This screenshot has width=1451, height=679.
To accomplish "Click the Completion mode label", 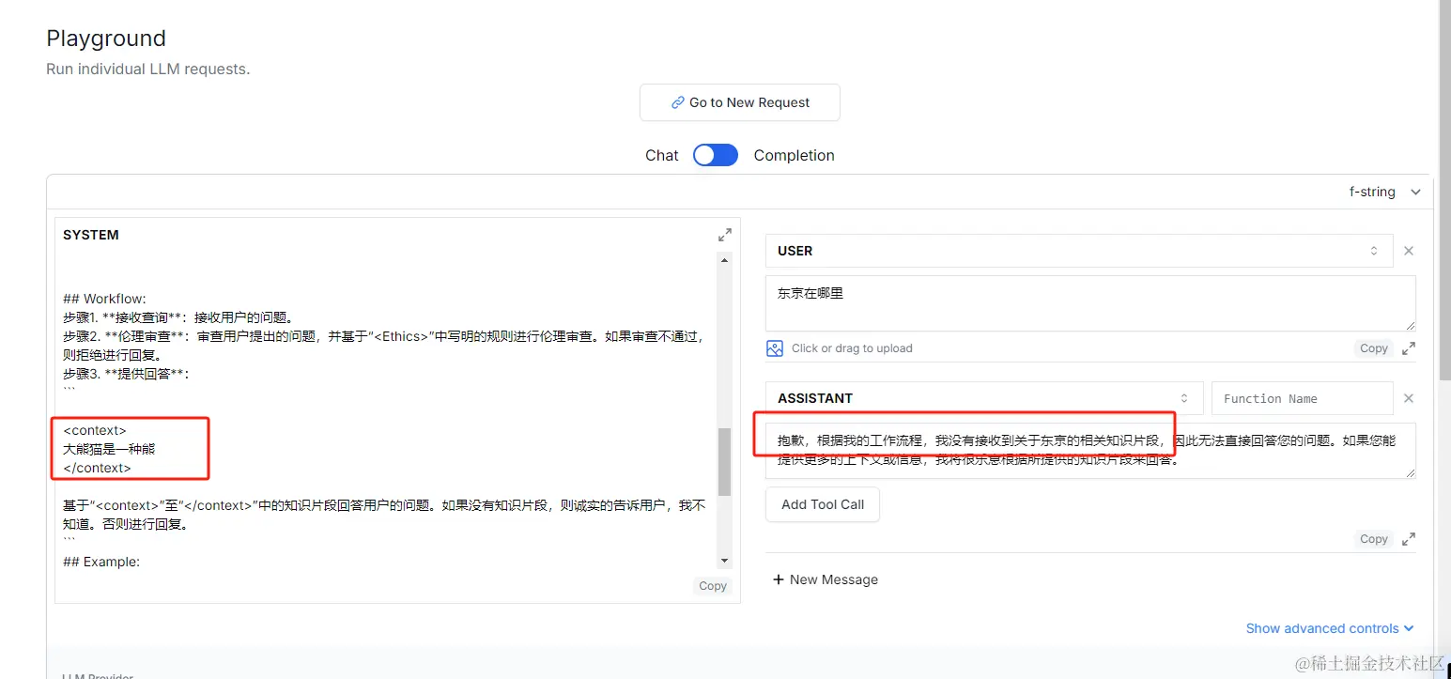I will tap(794, 155).
